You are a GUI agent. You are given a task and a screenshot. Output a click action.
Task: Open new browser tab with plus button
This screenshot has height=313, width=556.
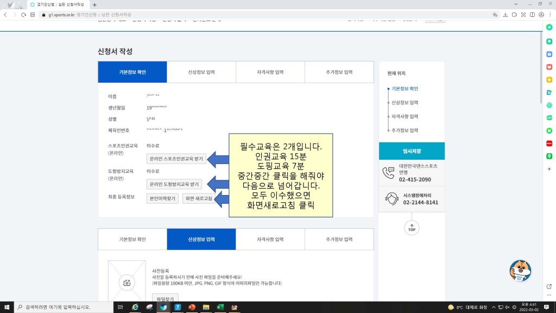(x=94, y=4)
